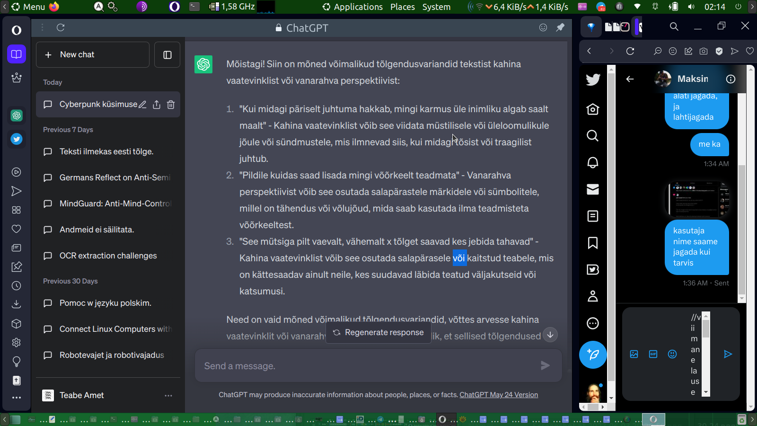Open the ChatGPT May 24 Version link
The image size is (757, 426).
click(x=499, y=395)
